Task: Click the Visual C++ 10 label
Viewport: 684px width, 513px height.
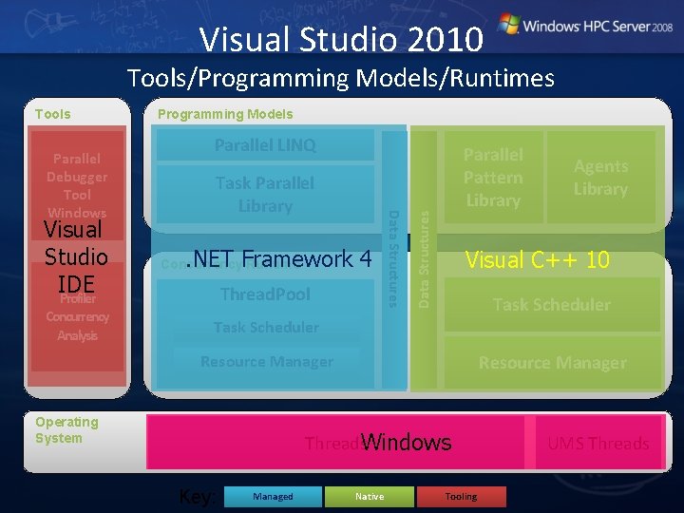Action: coord(538,259)
